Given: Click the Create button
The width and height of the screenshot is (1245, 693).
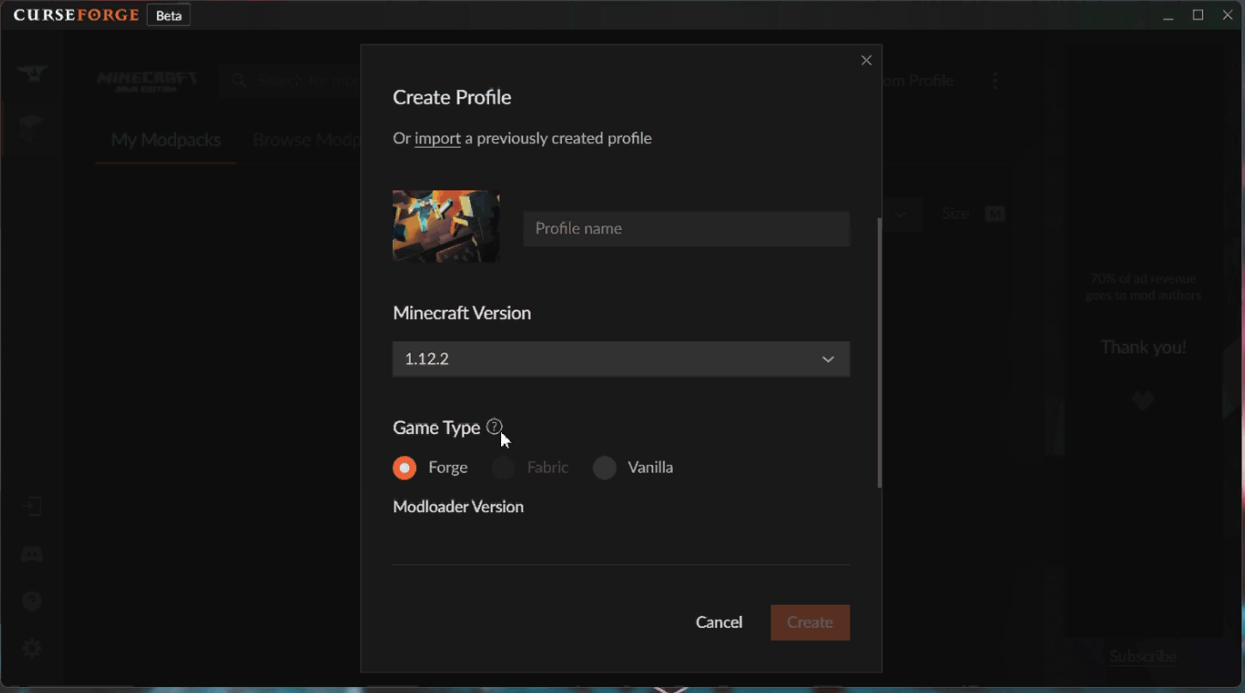Looking at the screenshot, I should [x=810, y=623].
